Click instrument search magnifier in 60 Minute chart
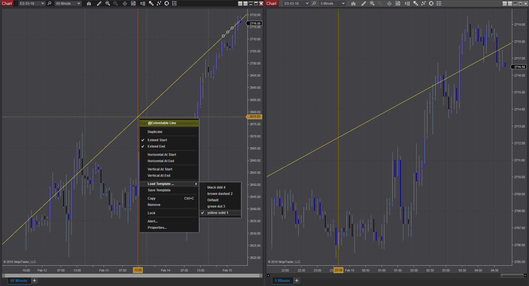The image size is (529, 286). pyautogui.click(x=49, y=3)
